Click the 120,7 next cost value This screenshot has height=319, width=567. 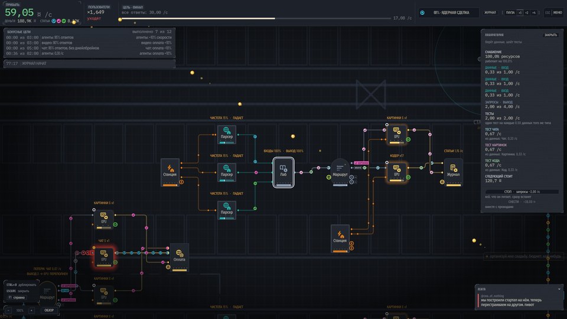(x=493, y=181)
